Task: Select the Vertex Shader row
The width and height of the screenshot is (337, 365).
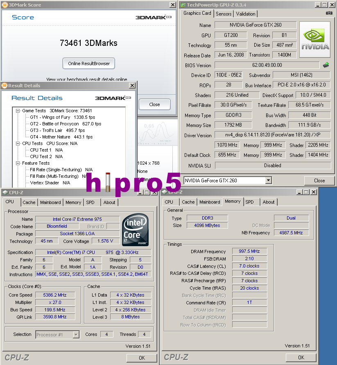Action: click(x=50, y=183)
